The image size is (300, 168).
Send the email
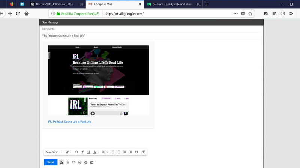pyautogui.click(x=51, y=162)
